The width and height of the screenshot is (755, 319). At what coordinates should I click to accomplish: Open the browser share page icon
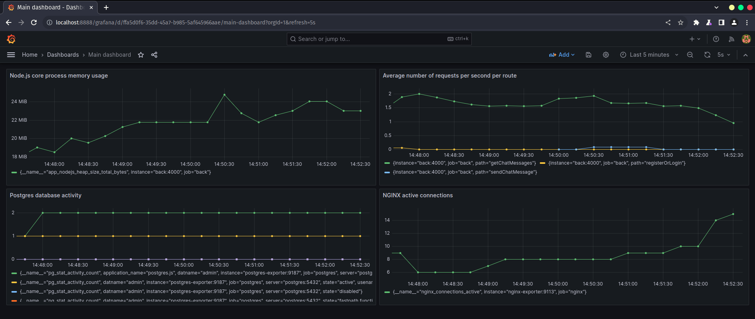tap(668, 22)
